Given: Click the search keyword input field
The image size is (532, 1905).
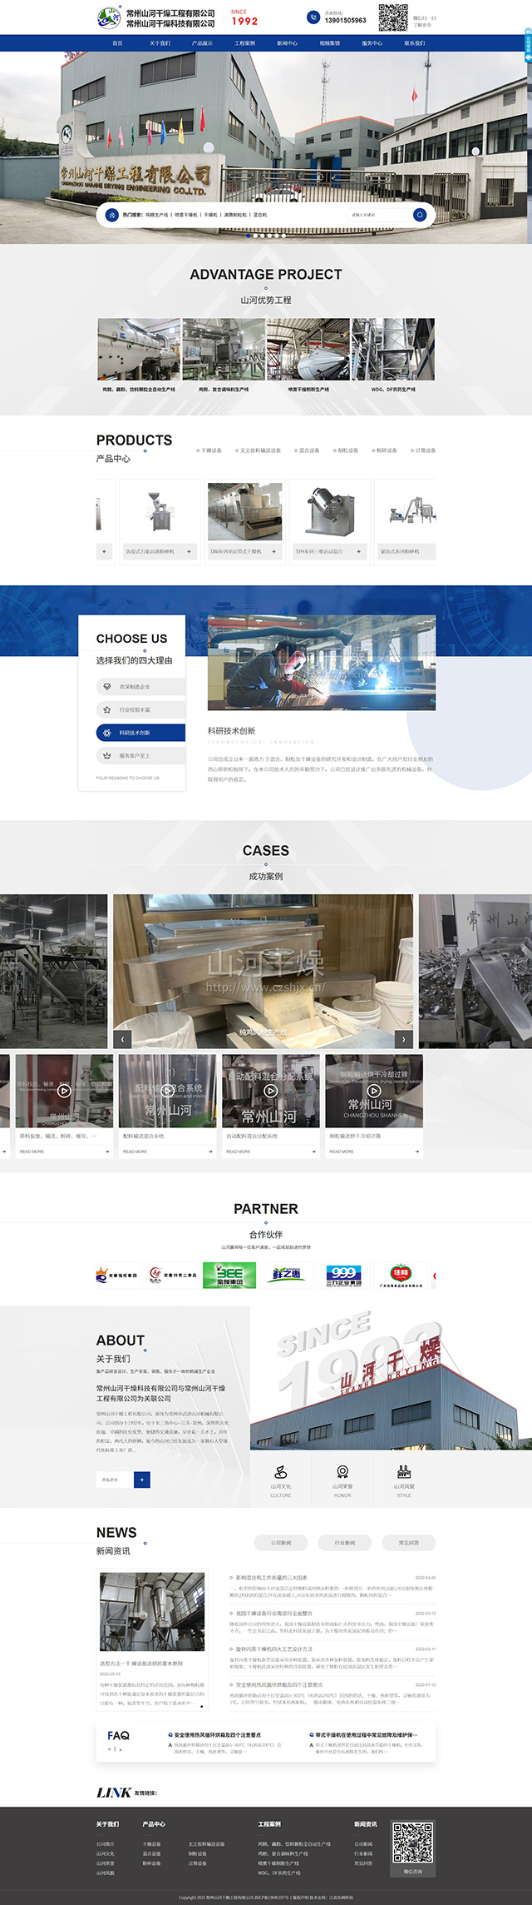Looking at the screenshot, I should click(x=378, y=215).
